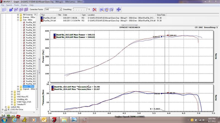Expand the Zapisek - 300zx folder
Screen dimensions: 220x123
tap(18, 89)
